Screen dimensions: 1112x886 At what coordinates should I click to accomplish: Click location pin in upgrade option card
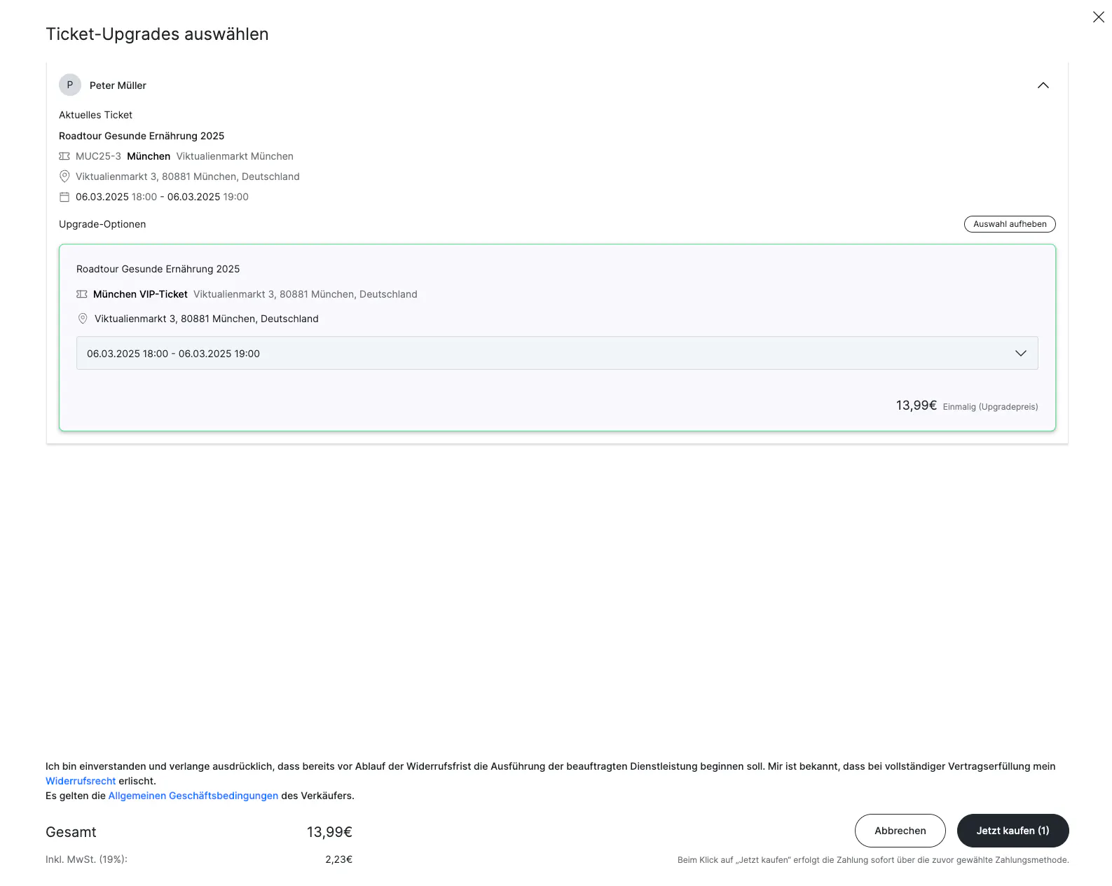[x=83, y=319]
